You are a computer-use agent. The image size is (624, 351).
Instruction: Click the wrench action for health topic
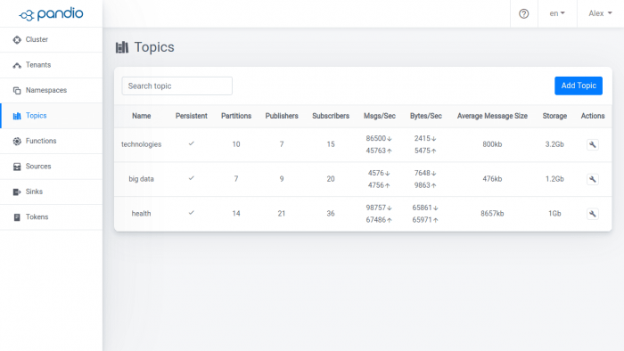593,214
